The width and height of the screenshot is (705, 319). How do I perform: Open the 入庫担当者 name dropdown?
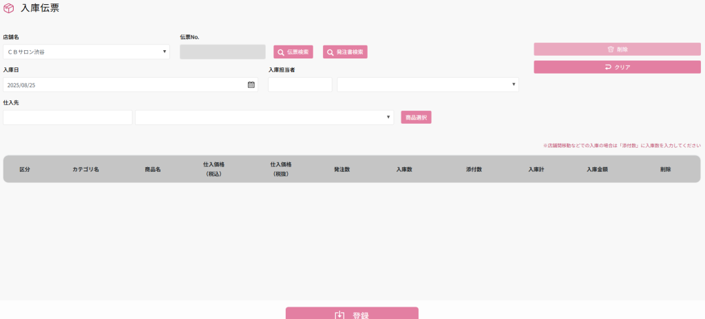point(428,85)
